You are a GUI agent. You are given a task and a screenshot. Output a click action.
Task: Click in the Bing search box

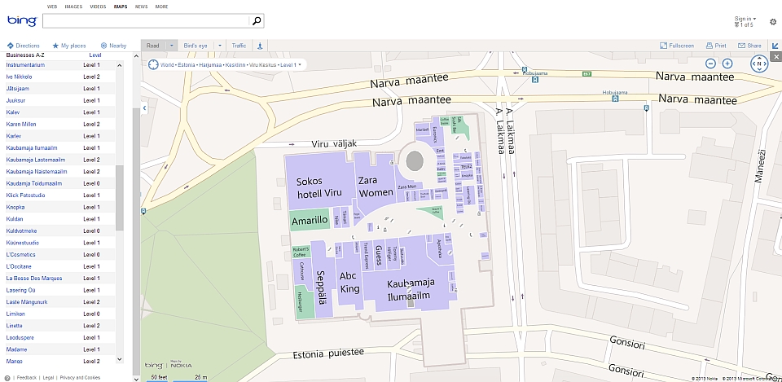point(146,21)
